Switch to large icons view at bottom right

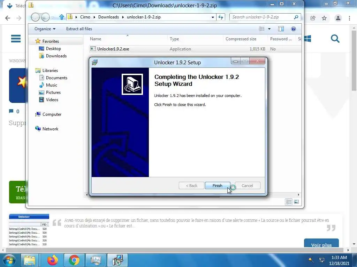(296, 202)
